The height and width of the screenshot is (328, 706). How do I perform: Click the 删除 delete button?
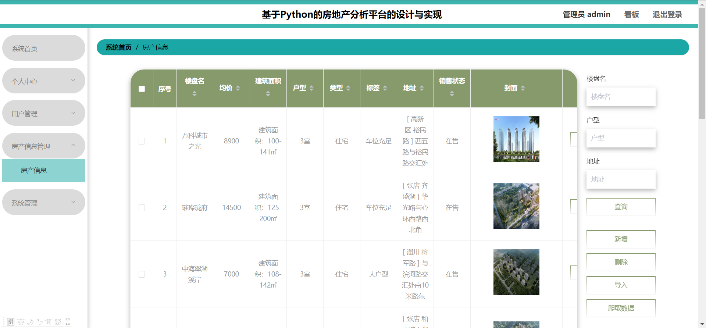pos(621,262)
